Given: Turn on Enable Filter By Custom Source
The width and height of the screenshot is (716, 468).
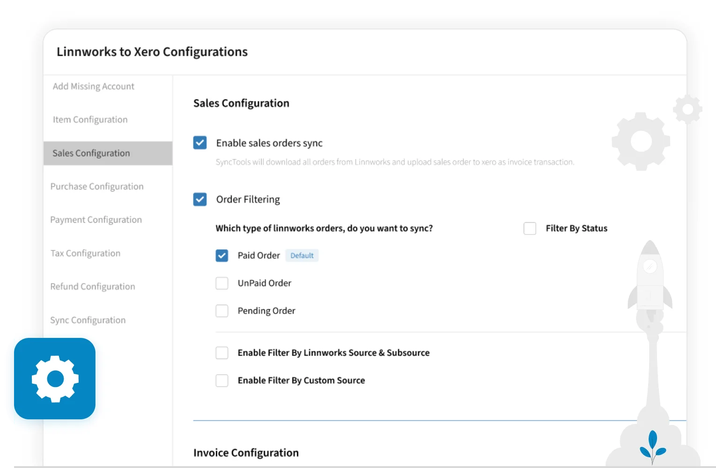Looking at the screenshot, I should tap(222, 380).
